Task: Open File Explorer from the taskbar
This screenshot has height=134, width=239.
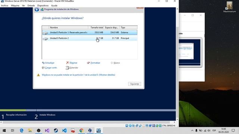Action: (x=30, y=131)
